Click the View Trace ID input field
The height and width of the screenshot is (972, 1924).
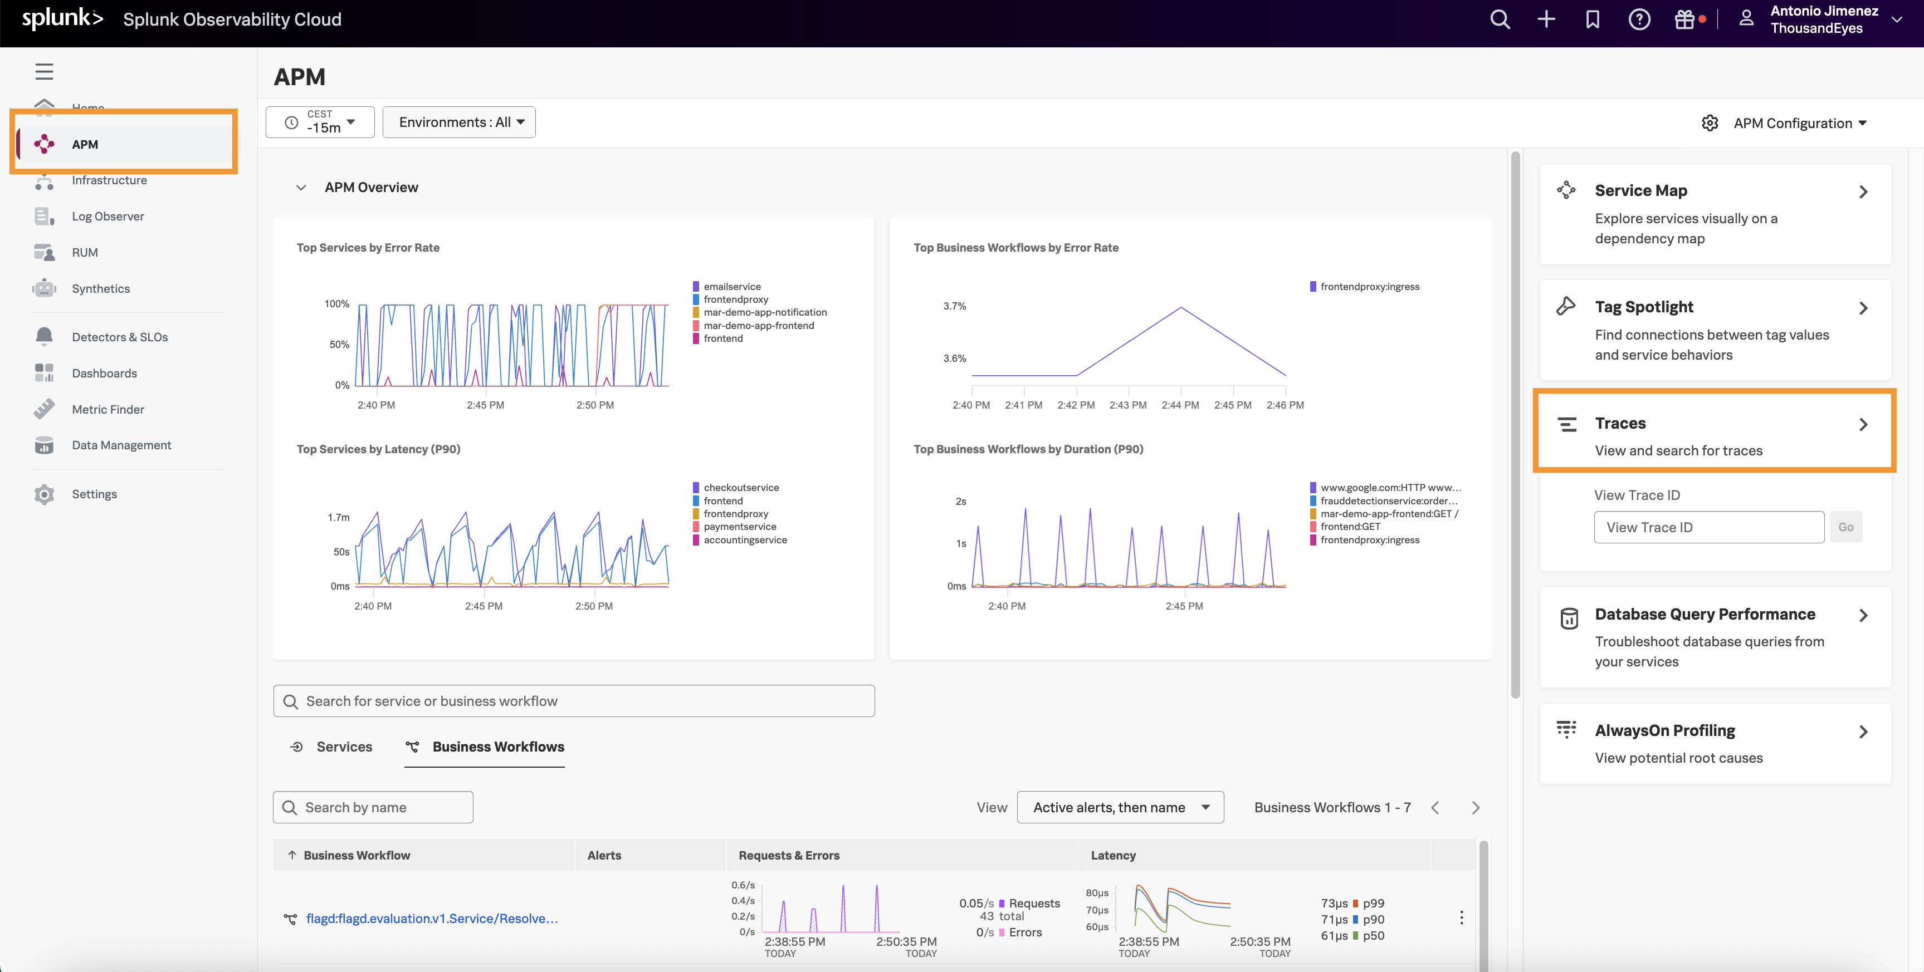click(x=1709, y=527)
